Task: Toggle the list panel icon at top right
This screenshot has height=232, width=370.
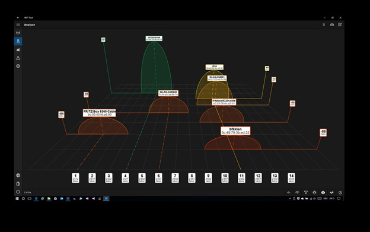Action: click(x=340, y=25)
